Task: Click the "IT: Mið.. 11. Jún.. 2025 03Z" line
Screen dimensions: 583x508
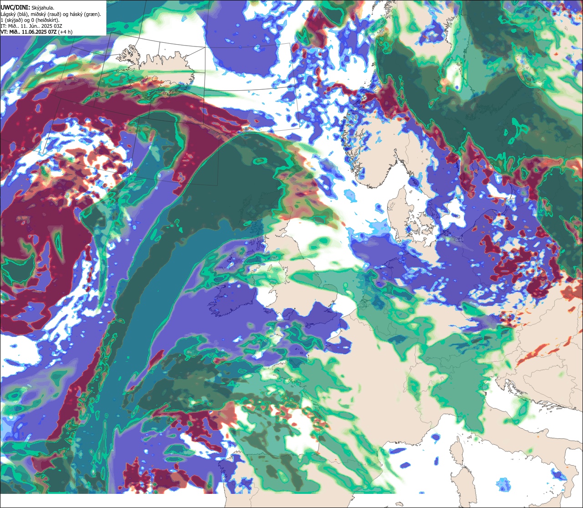Action: pos(31,26)
